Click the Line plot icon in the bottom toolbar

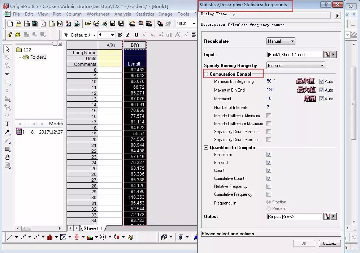[10, 237]
